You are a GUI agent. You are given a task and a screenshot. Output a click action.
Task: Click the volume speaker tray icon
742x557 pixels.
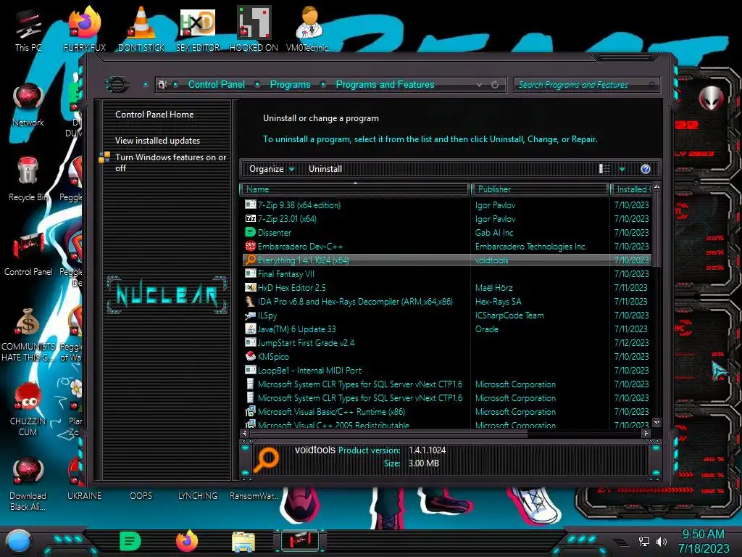coord(662,541)
